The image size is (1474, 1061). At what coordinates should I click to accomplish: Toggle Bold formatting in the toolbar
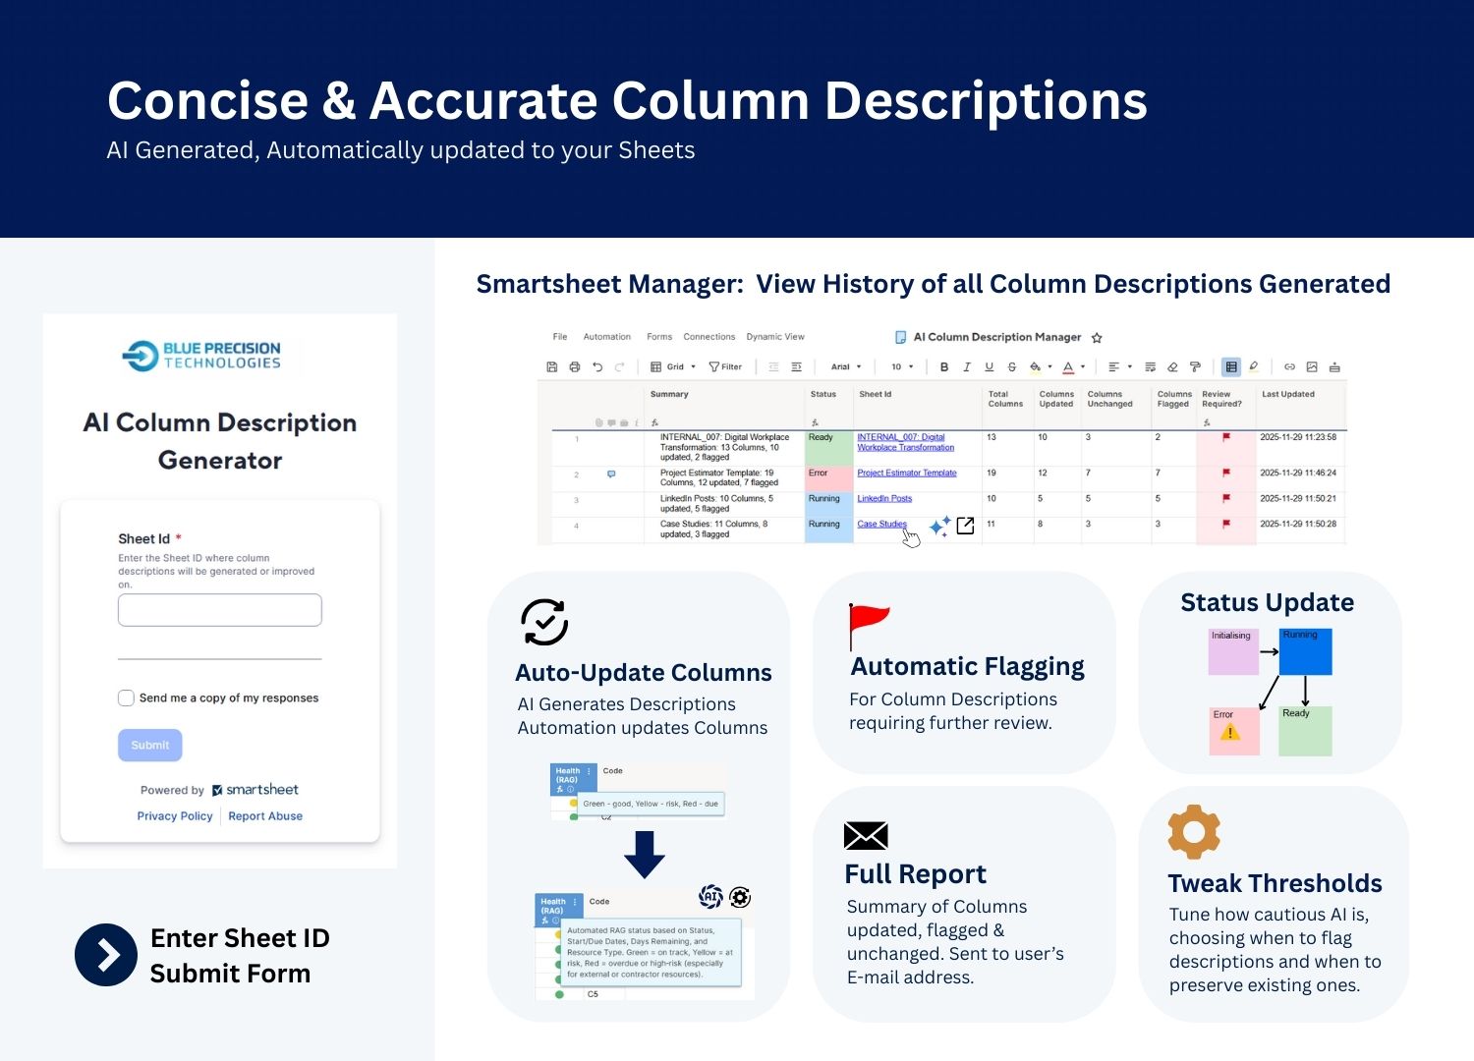944,367
